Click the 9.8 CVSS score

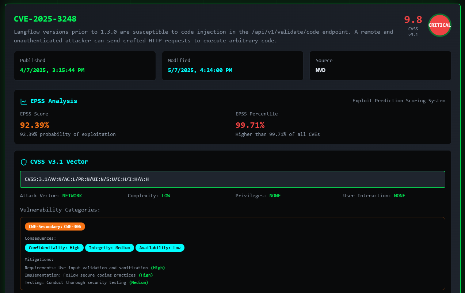[413, 20]
